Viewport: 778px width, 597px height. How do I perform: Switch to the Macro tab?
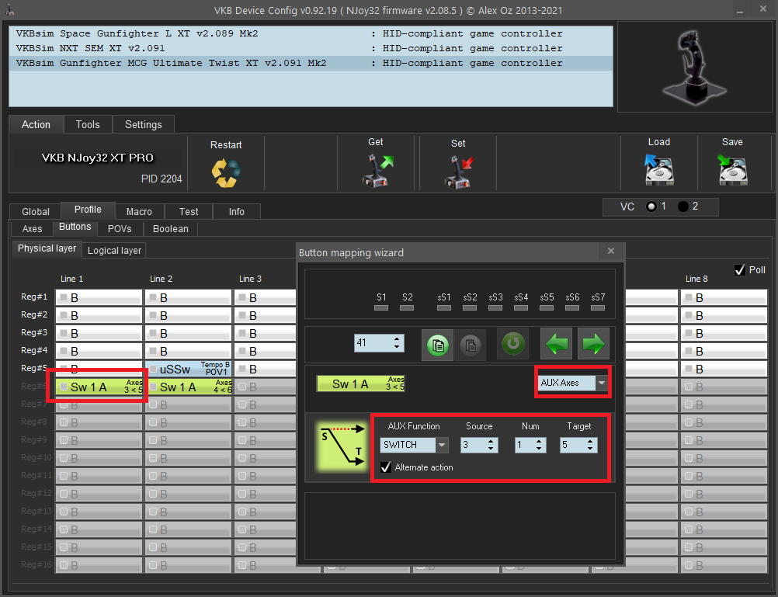(140, 211)
